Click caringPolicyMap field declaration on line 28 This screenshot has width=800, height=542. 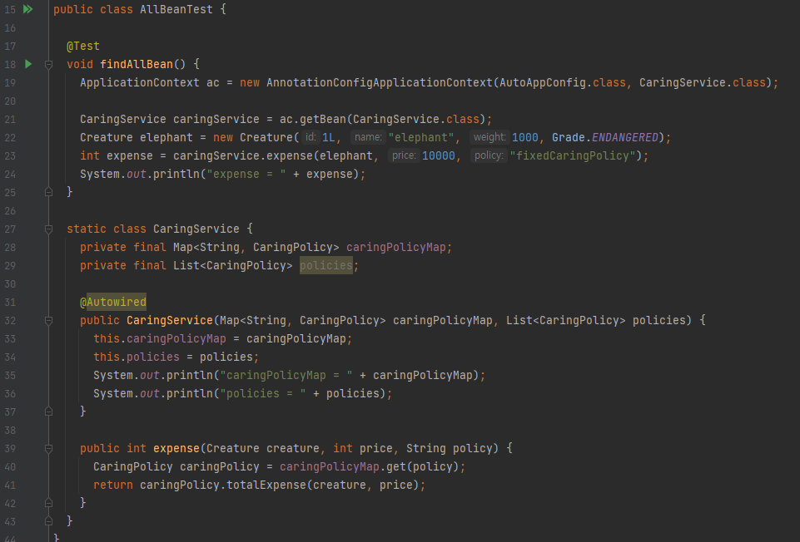[396, 248]
